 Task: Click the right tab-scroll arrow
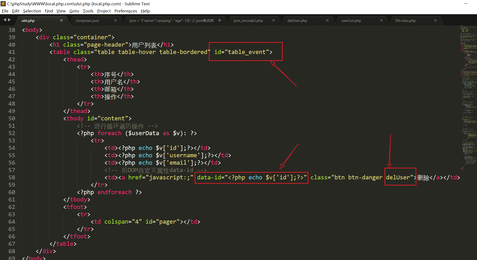pyautogui.click(x=9, y=20)
